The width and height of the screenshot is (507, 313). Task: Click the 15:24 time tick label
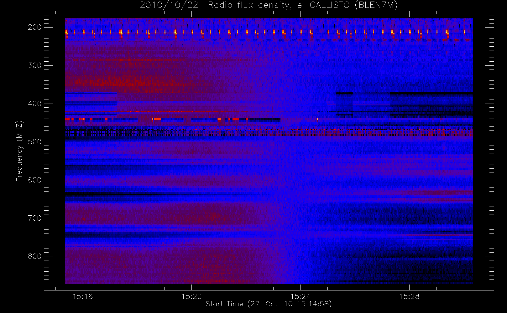300,296
